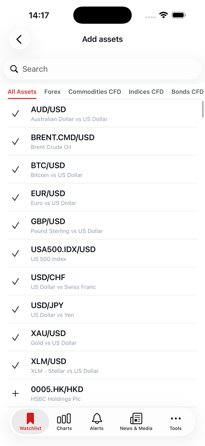
Task: Select the Bonds CFD tab
Action: (x=187, y=92)
